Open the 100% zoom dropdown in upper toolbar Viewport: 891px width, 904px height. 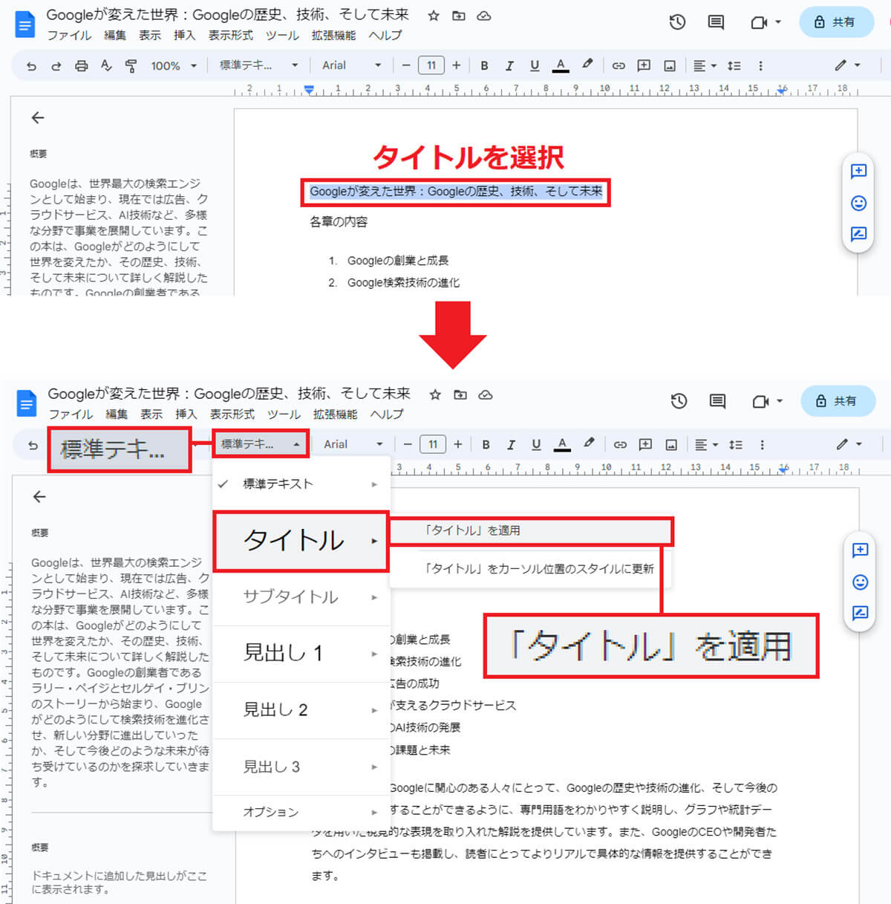[174, 65]
